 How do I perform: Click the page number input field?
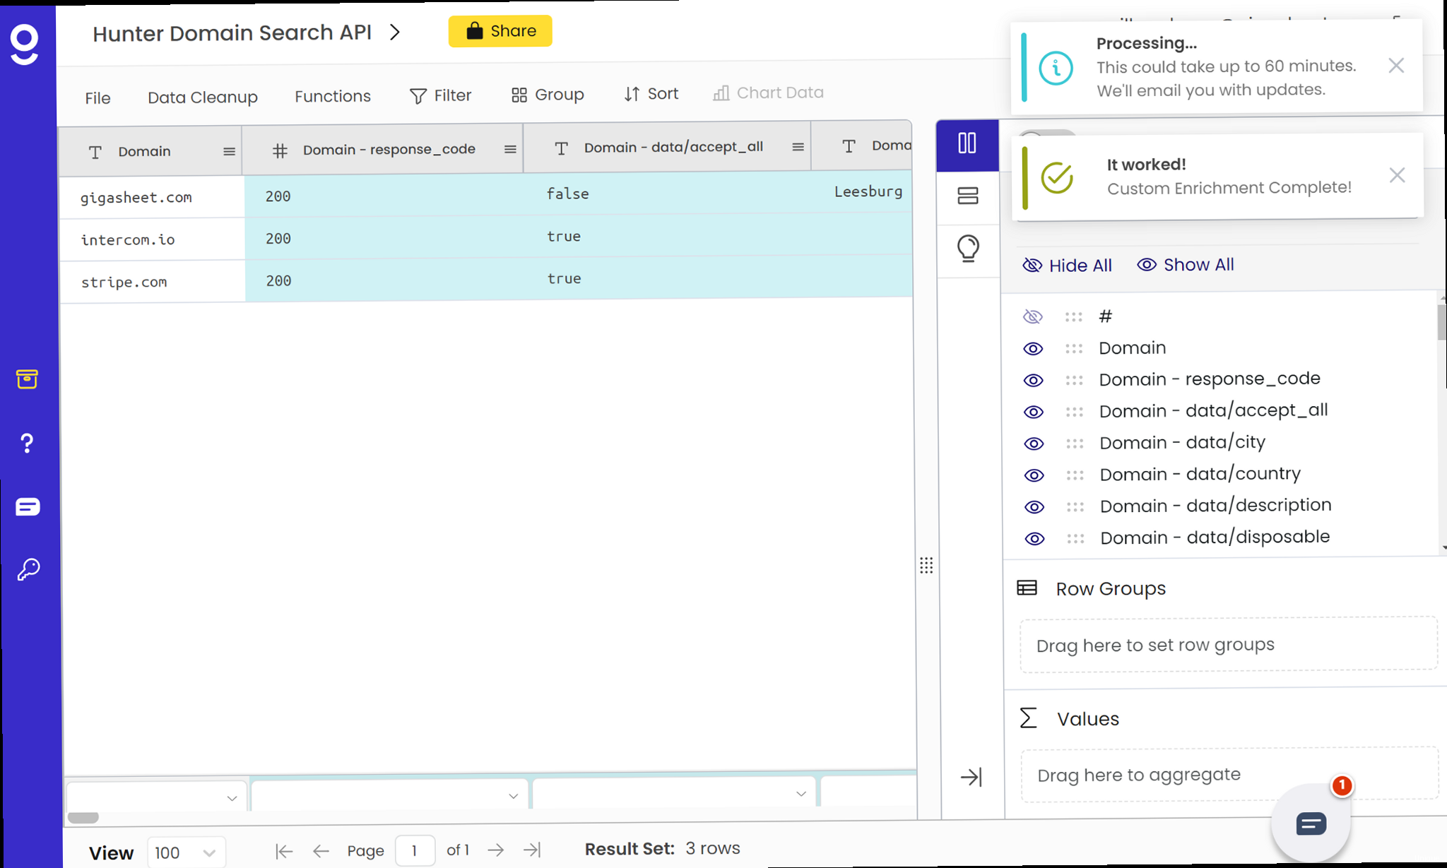[414, 850]
